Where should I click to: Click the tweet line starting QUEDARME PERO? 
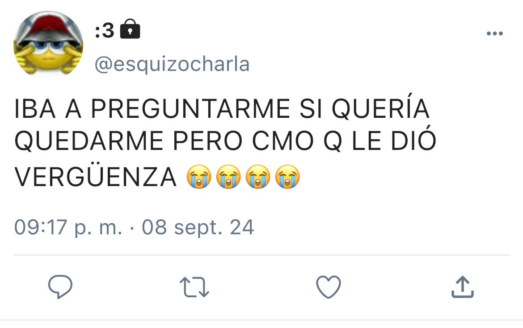225,140
